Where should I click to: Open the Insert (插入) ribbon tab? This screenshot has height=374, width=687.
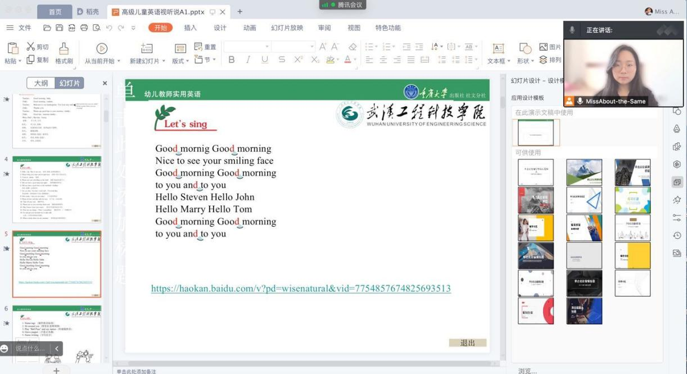[191, 28]
